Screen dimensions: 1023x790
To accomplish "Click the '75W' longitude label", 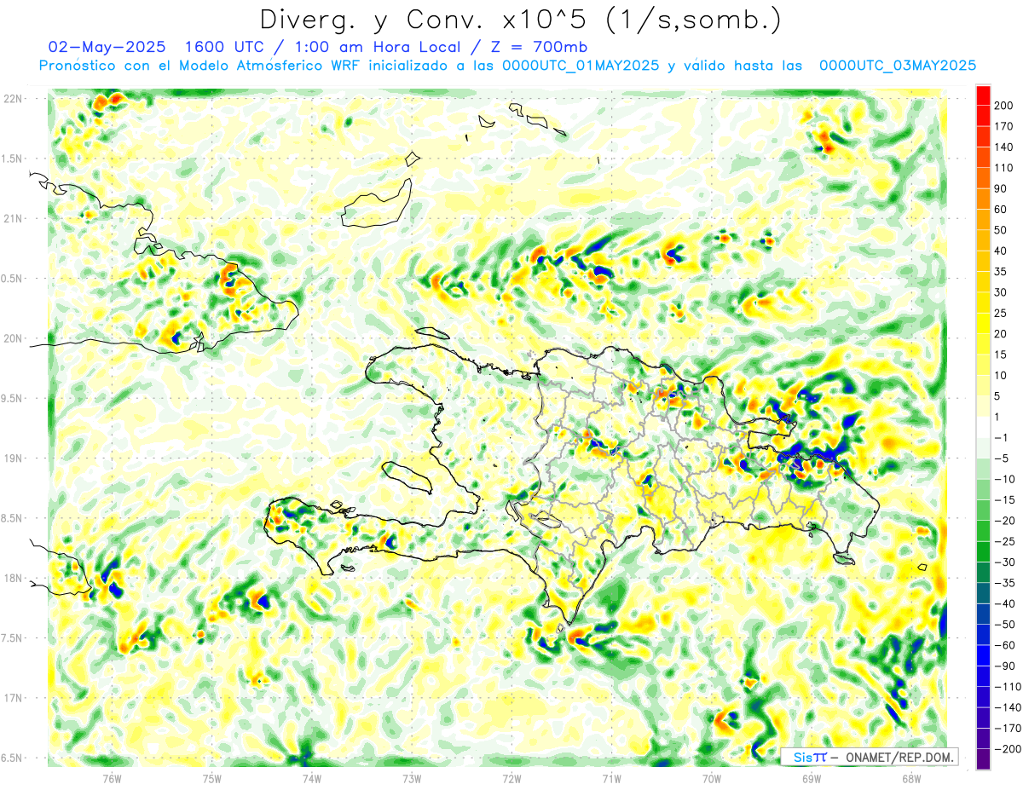I will click(x=212, y=778).
